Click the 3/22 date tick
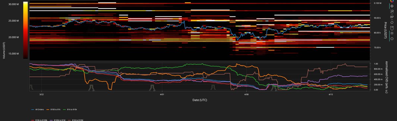 coord(41,94)
